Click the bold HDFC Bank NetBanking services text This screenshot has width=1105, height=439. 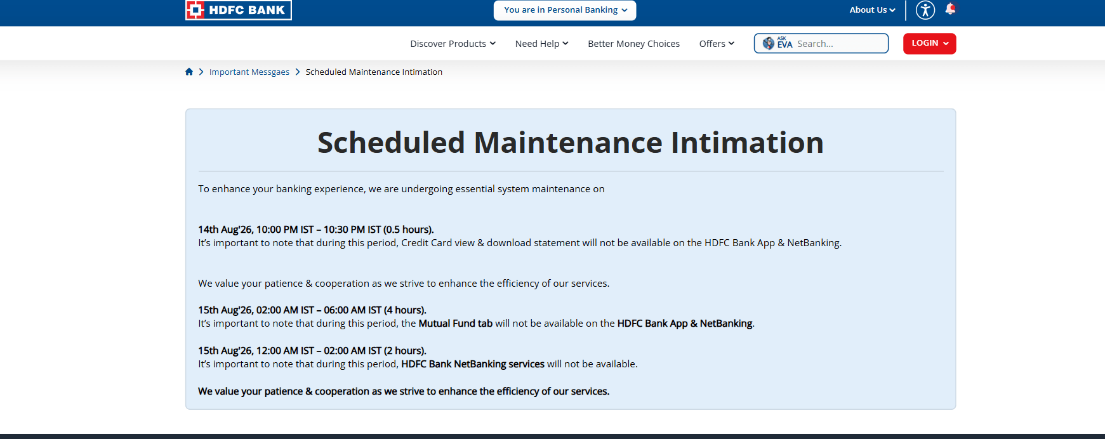coord(473,364)
